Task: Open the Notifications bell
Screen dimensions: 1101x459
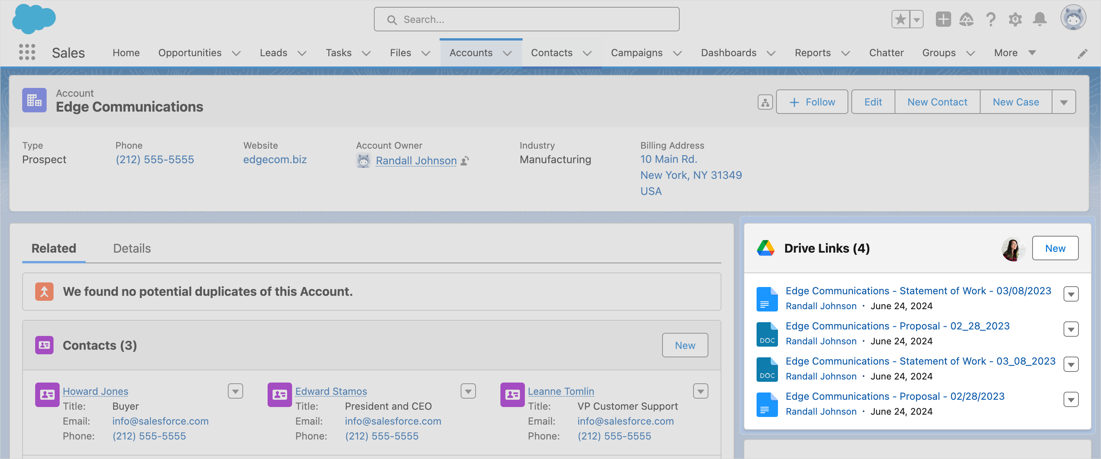Action: 1039,19
